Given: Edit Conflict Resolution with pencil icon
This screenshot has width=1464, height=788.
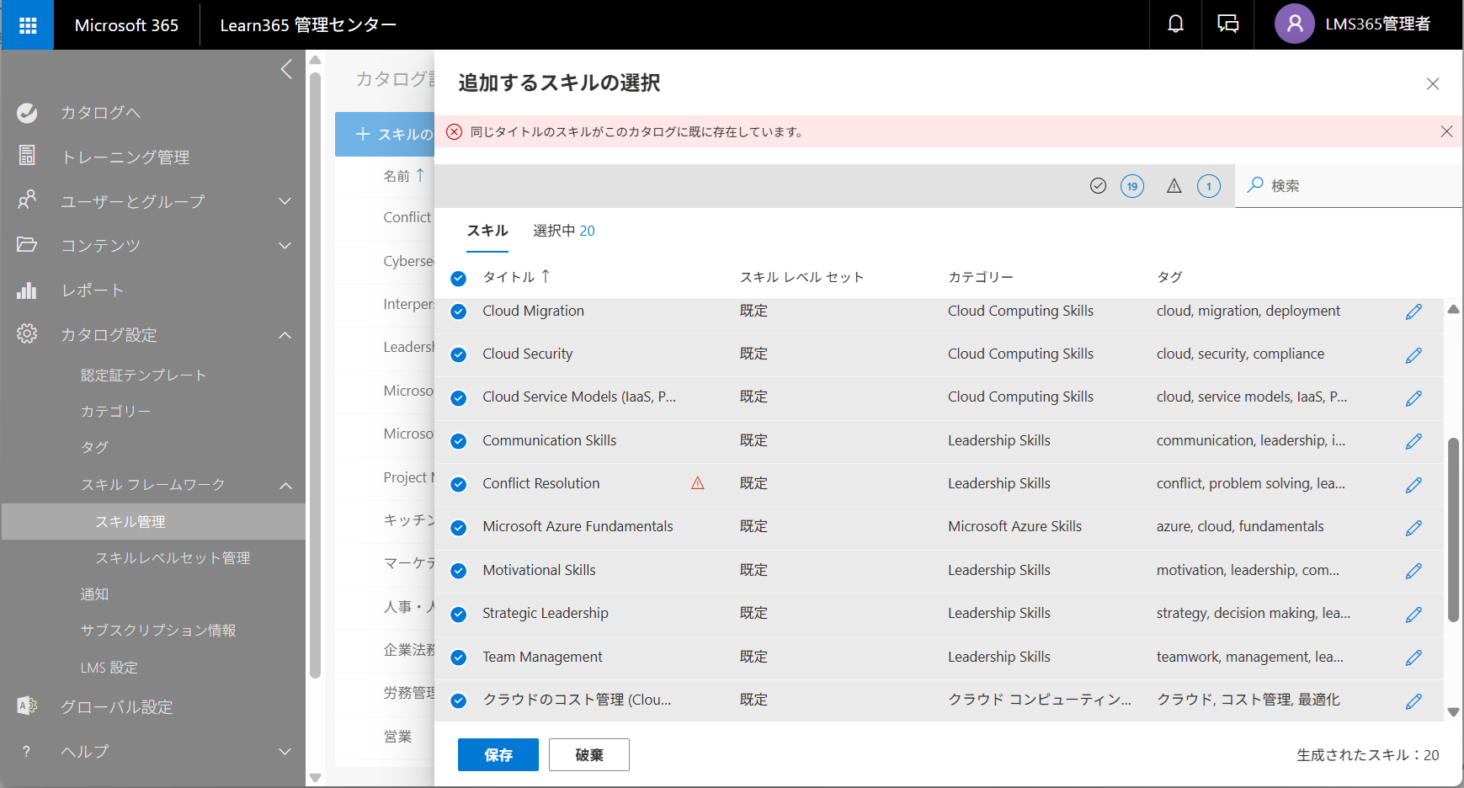Looking at the screenshot, I should (1413, 485).
